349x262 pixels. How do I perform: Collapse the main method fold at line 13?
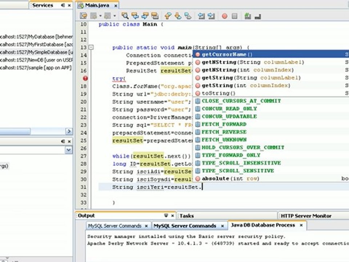coord(91,47)
